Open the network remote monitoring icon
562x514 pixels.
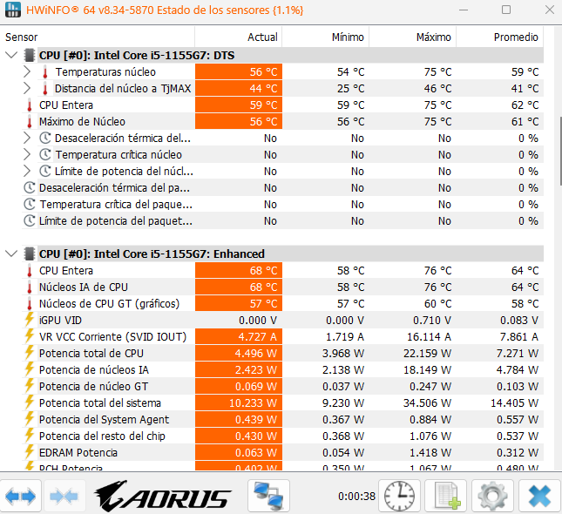[x=268, y=496]
